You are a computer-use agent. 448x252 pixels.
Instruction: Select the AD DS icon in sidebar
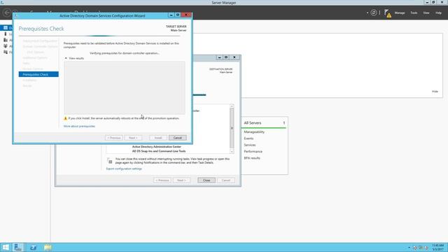(6, 46)
